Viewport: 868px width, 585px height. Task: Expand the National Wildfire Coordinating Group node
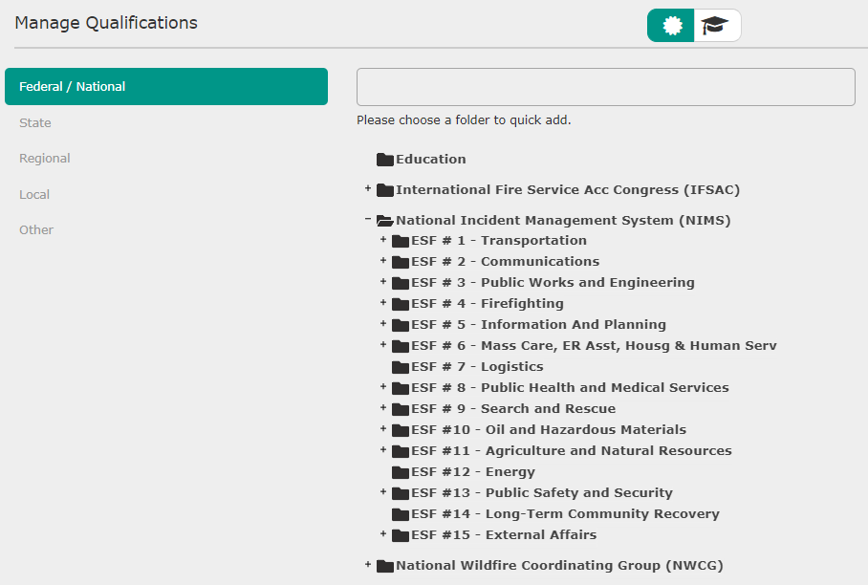tap(368, 565)
